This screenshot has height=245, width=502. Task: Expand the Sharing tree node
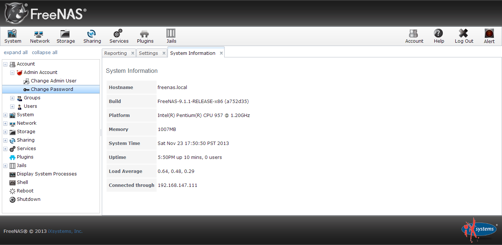pyautogui.click(x=5, y=140)
